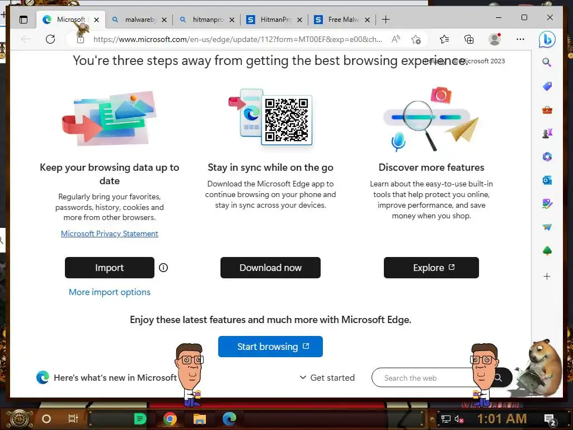Click the address bar URL

pos(237,39)
